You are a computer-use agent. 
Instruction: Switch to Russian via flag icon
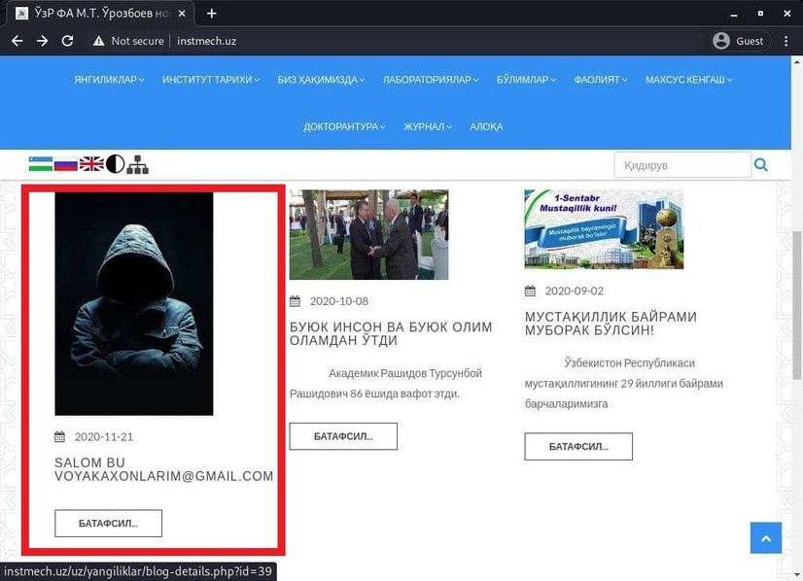66,164
